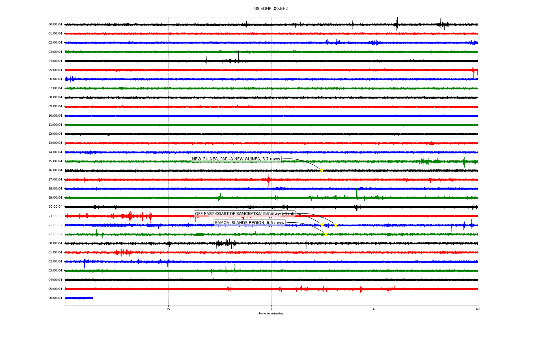Click the star linked to the Kamchatka 6.1 mww label
Screen dimensions: 543x339
[x=322, y=225]
